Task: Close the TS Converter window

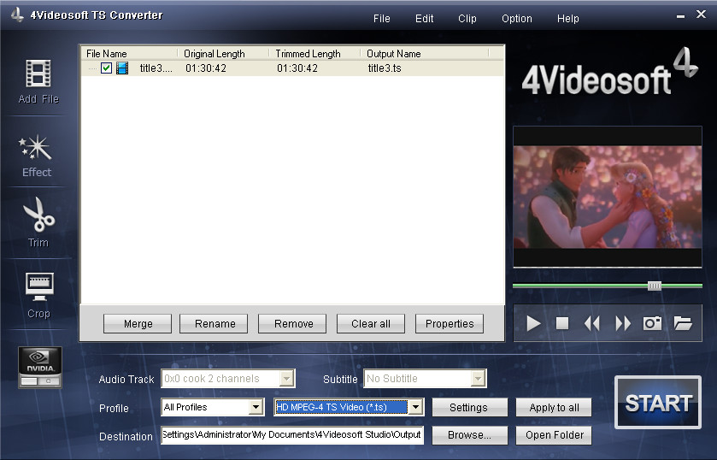Action: click(x=701, y=15)
